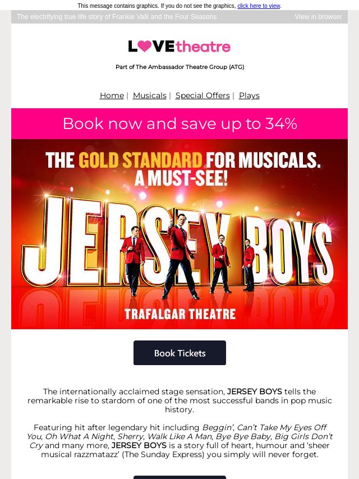The height and width of the screenshot is (479, 359).
Task: Click the Trafalgar Theatre text on the poster
Action: click(180, 314)
